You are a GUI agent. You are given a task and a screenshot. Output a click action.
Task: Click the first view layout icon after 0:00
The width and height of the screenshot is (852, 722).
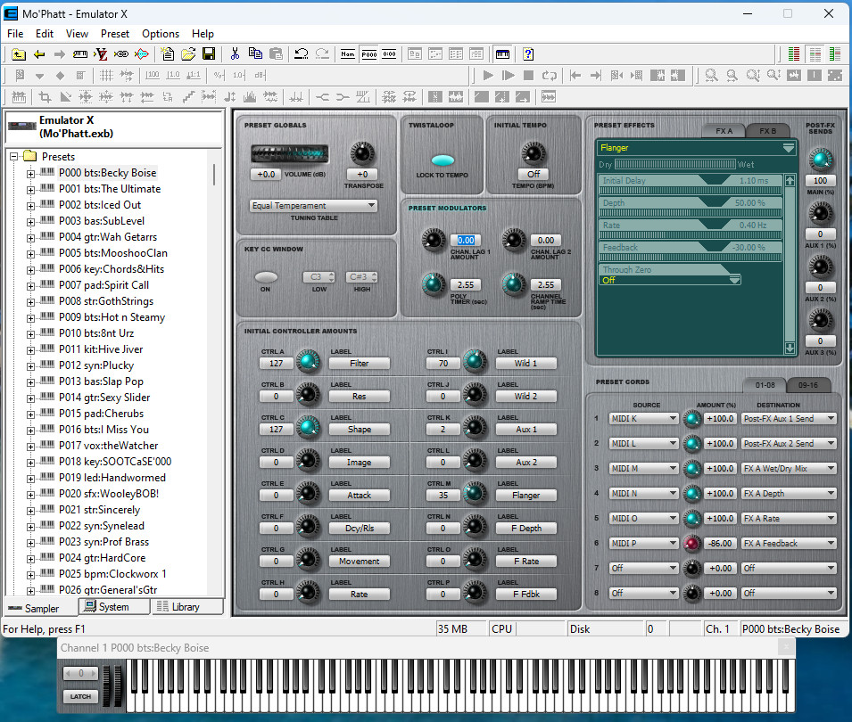pos(415,54)
